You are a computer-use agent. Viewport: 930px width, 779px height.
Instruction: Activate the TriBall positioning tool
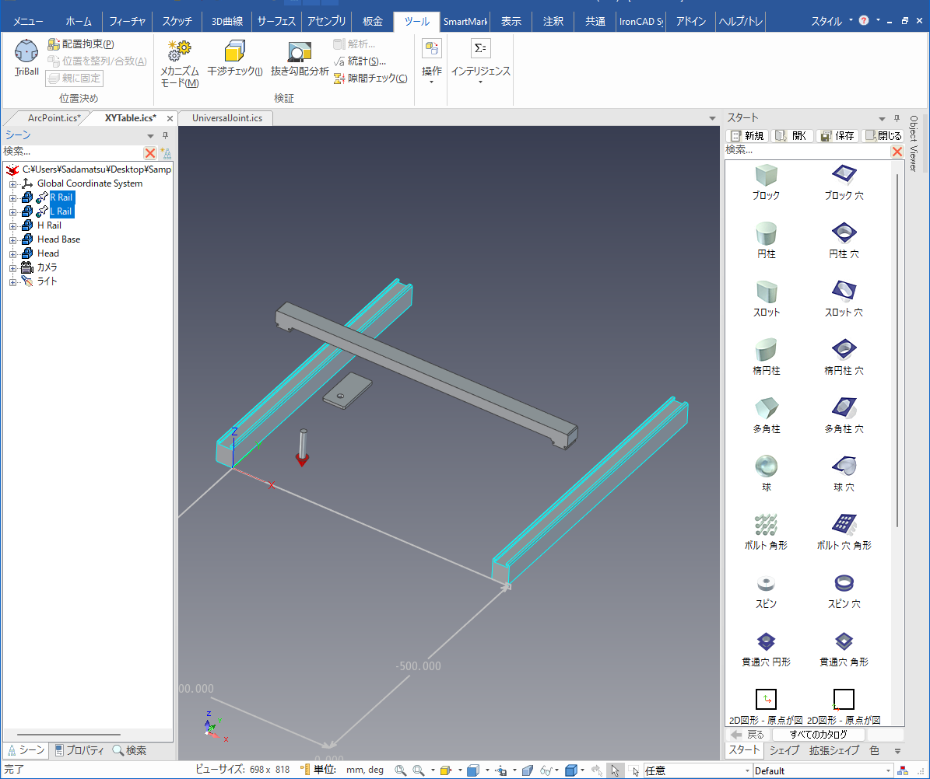[26, 58]
